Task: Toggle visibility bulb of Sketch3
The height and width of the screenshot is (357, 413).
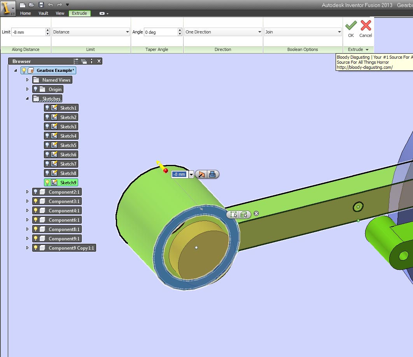Action: tap(47, 126)
